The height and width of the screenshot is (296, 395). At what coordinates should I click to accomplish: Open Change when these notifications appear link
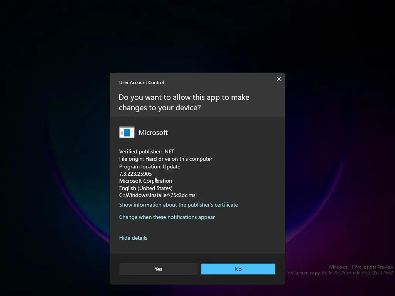pos(167,217)
